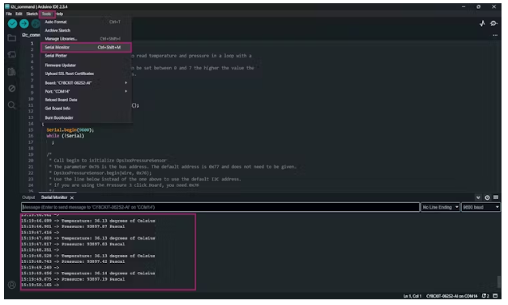
Task: Open the Boards Manager sidebar icon
Action: click(11, 55)
